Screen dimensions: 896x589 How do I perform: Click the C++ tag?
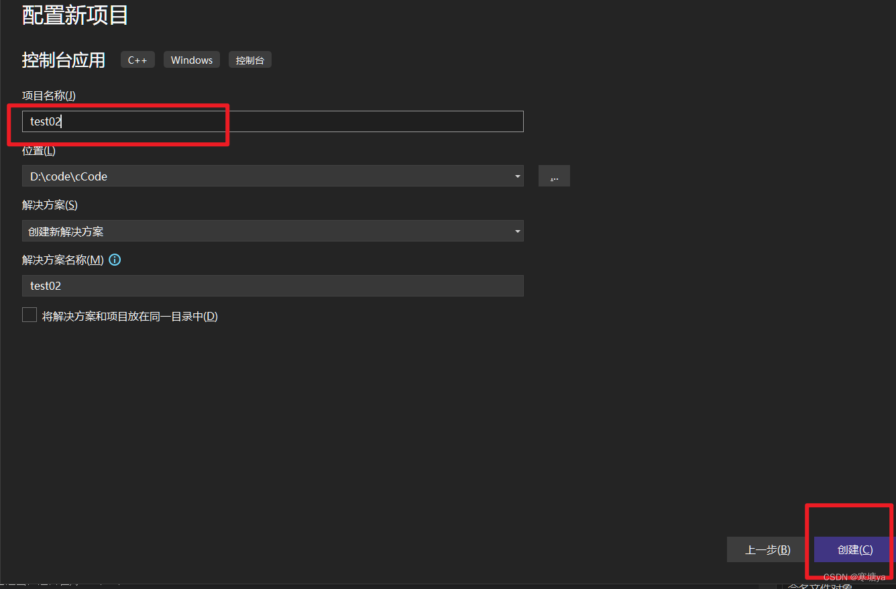[x=137, y=60]
